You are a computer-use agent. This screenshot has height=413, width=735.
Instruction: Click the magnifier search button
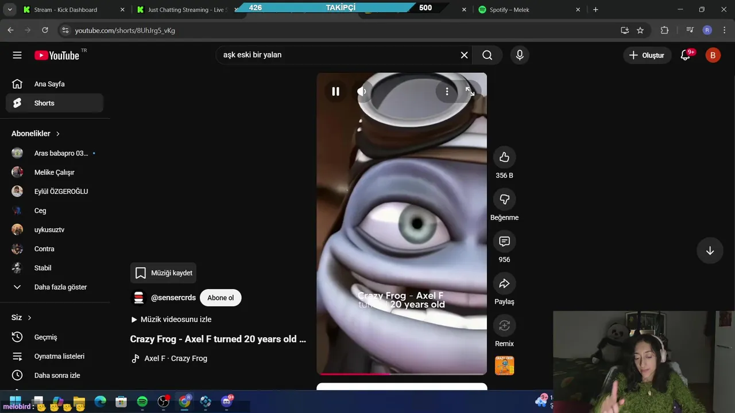click(x=488, y=55)
